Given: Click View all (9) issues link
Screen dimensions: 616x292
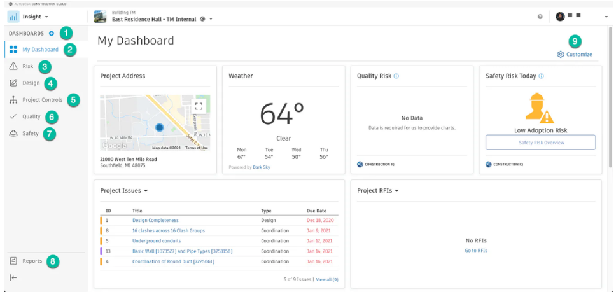Looking at the screenshot, I should coord(327,280).
